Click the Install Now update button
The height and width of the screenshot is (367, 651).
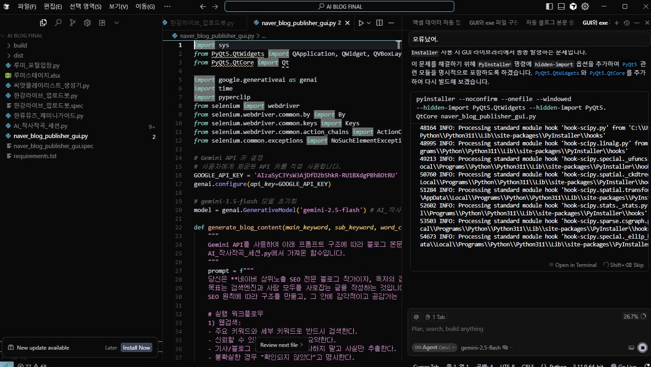[136, 347]
